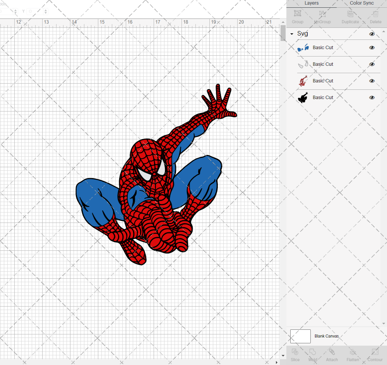Click the UnGroup icon
This screenshot has width=387, height=365.
322,14
